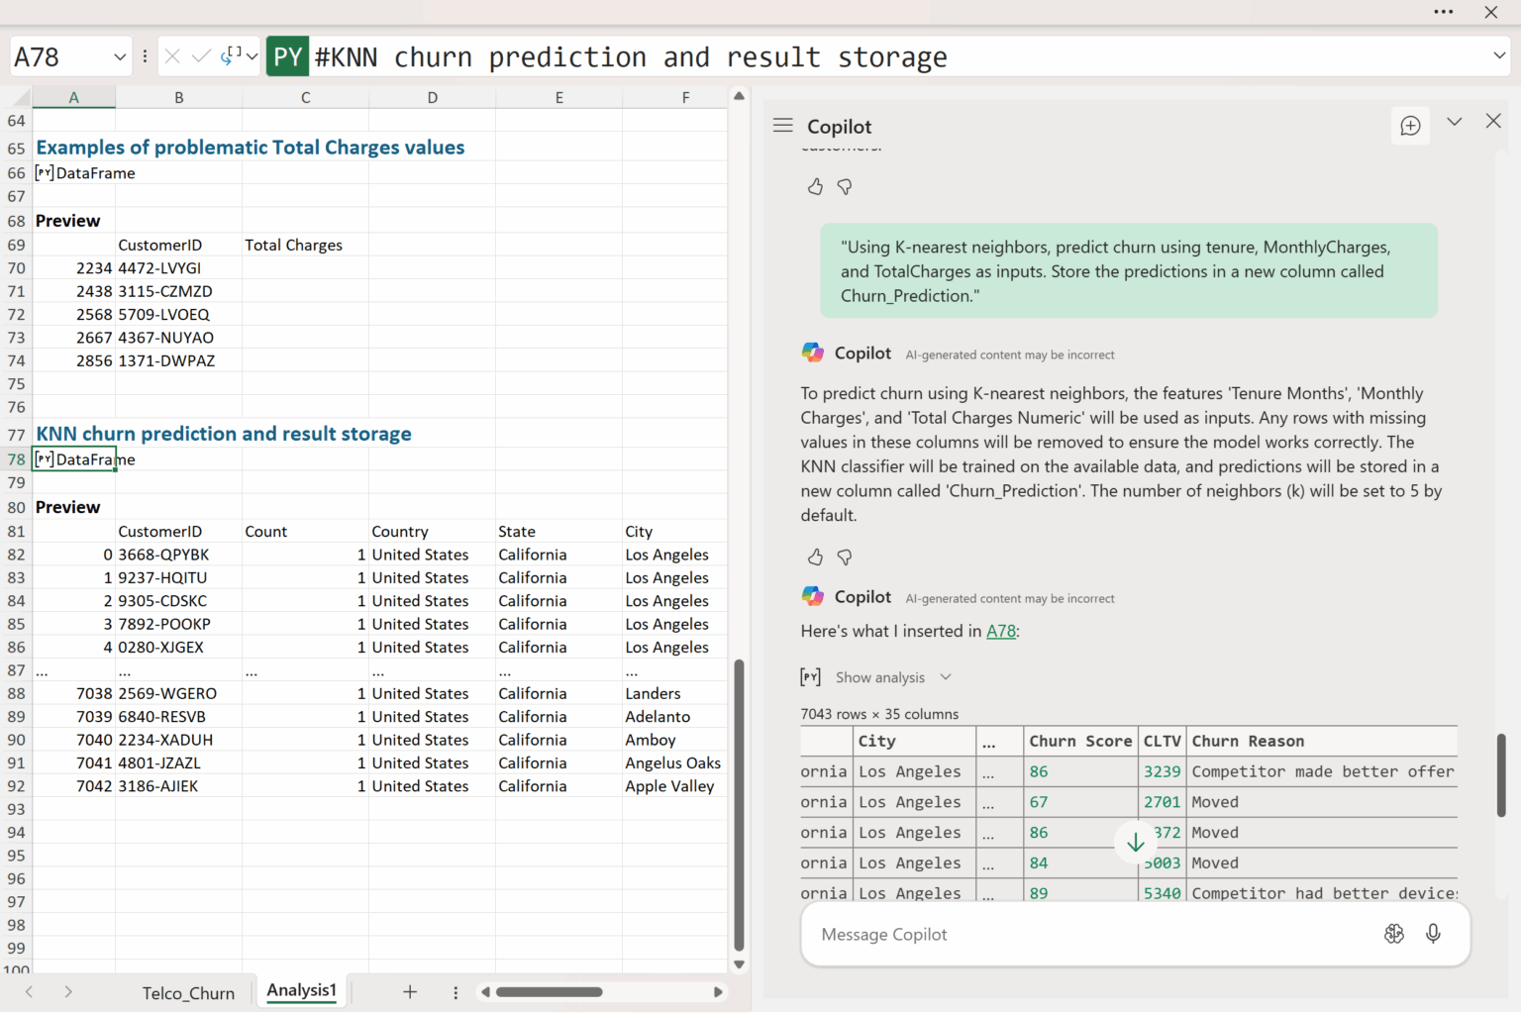Click thumbs up on the KNN explanation response
The width and height of the screenshot is (1521, 1014).
pyautogui.click(x=815, y=558)
